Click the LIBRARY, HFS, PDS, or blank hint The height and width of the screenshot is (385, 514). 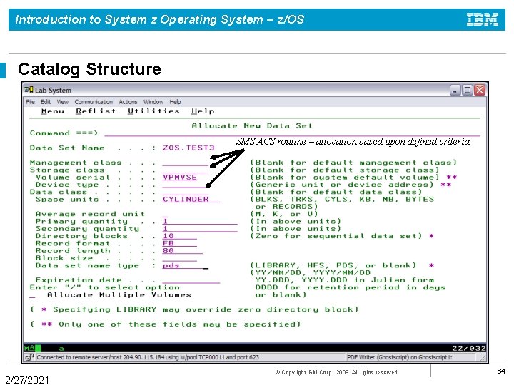pyautogui.click(x=333, y=265)
